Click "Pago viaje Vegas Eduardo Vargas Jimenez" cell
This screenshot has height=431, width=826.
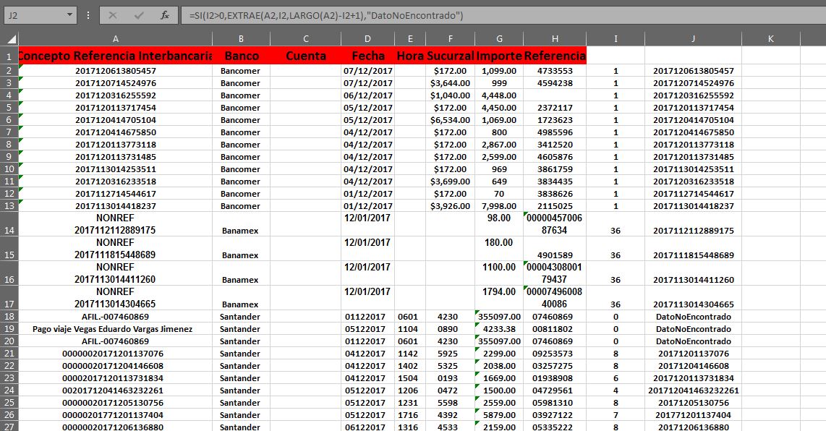click(116, 329)
